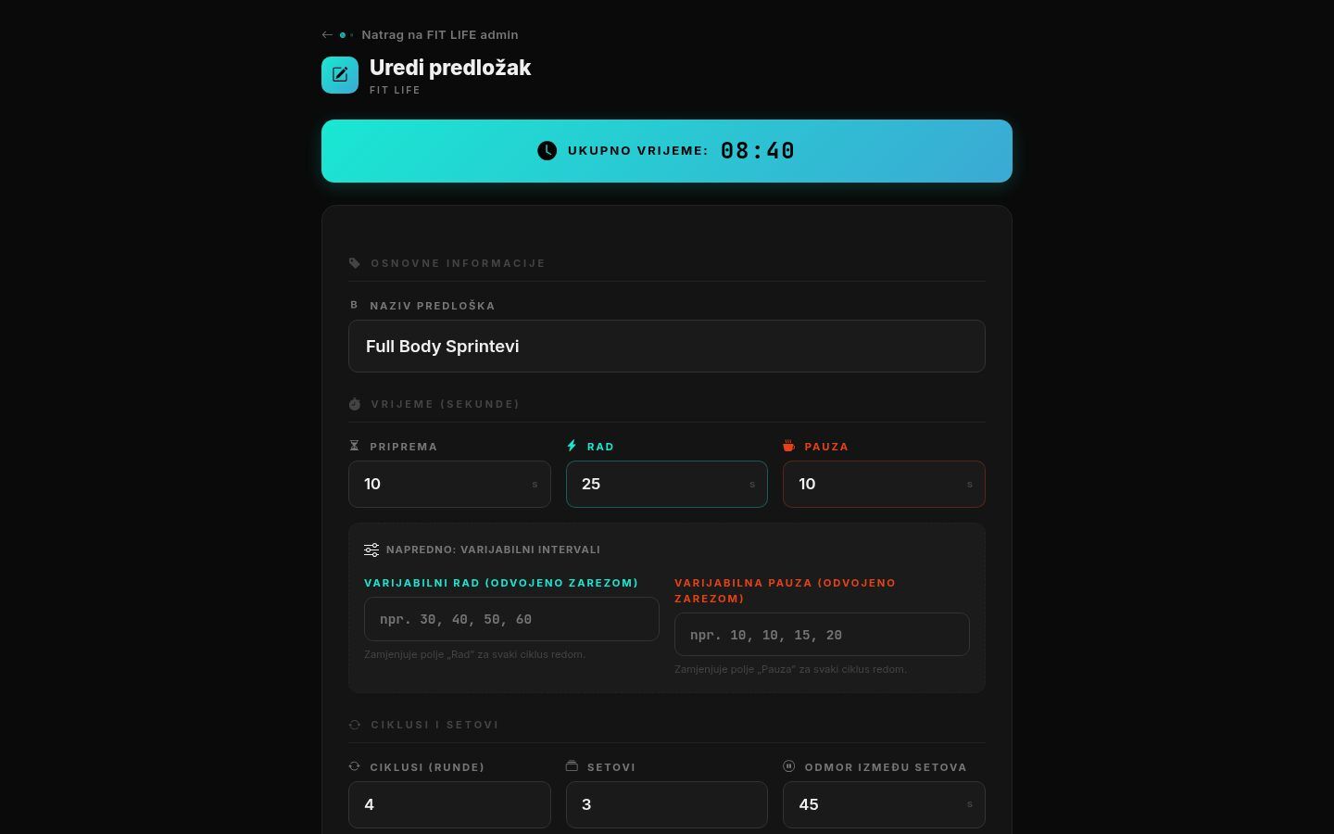
Task: Click the calendar icon above the SETOVI field
Action: (572, 765)
